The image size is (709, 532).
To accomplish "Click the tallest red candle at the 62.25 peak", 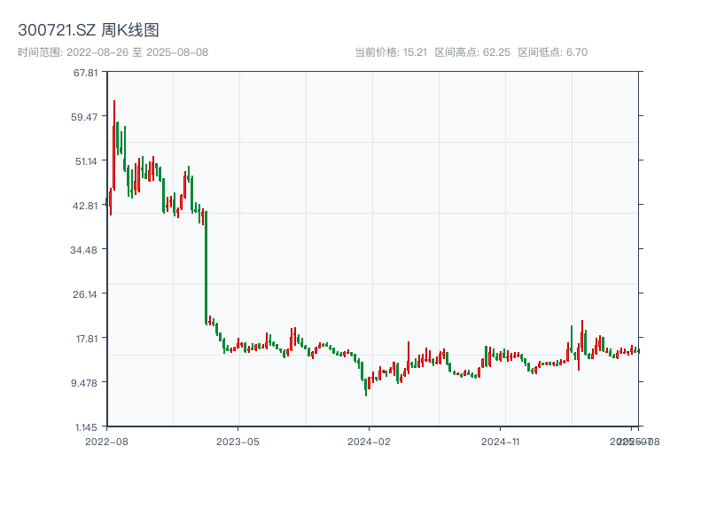I will pyautogui.click(x=113, y=146).
